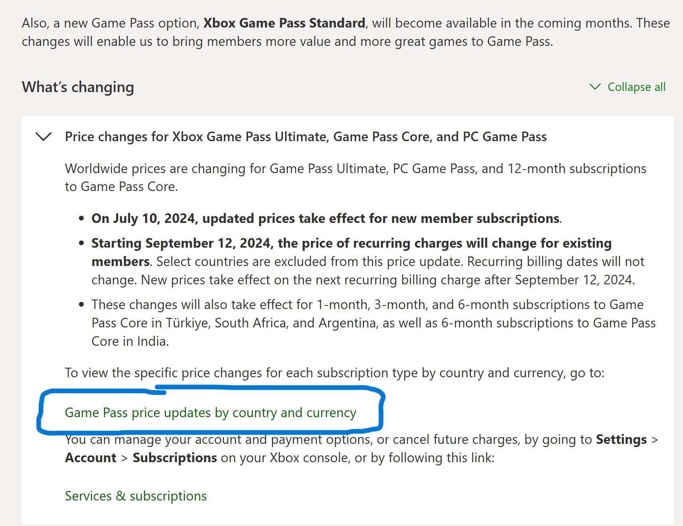Click the bold Starting September 12, 2024 text
This screenshot has height=526, width=683.
tap(351, 243)
